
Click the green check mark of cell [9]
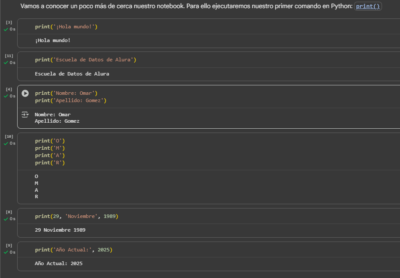click(6, 252)
